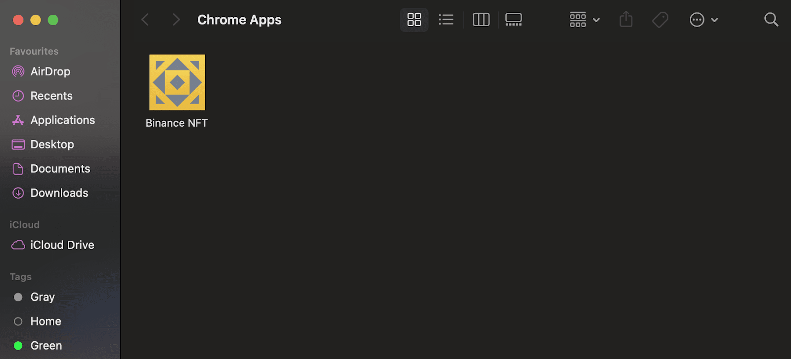Maximize the Finder window with green button
Image resolution: width=791 pixels, height=359 pixels.
tap(53, 20)
